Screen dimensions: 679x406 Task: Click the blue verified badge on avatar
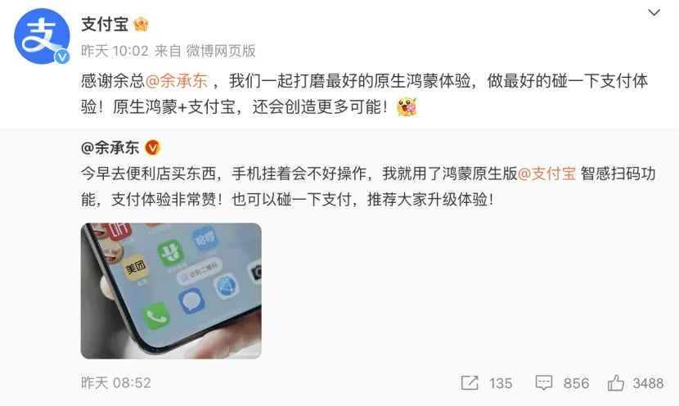pos(62,56)
